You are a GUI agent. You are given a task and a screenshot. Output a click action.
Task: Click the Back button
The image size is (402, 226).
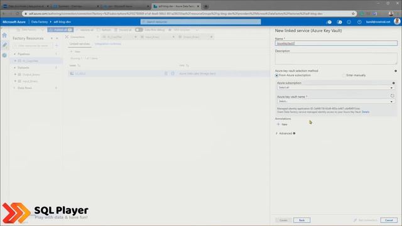[301, 220]
